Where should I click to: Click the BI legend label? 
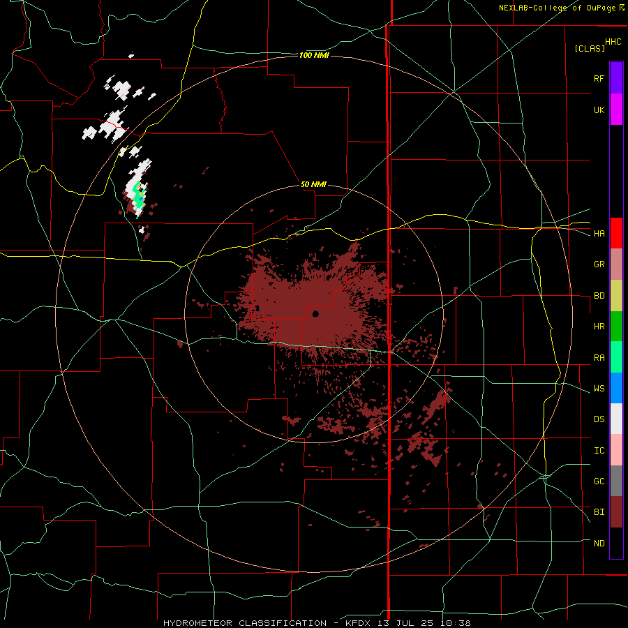(x=599, y=512)
